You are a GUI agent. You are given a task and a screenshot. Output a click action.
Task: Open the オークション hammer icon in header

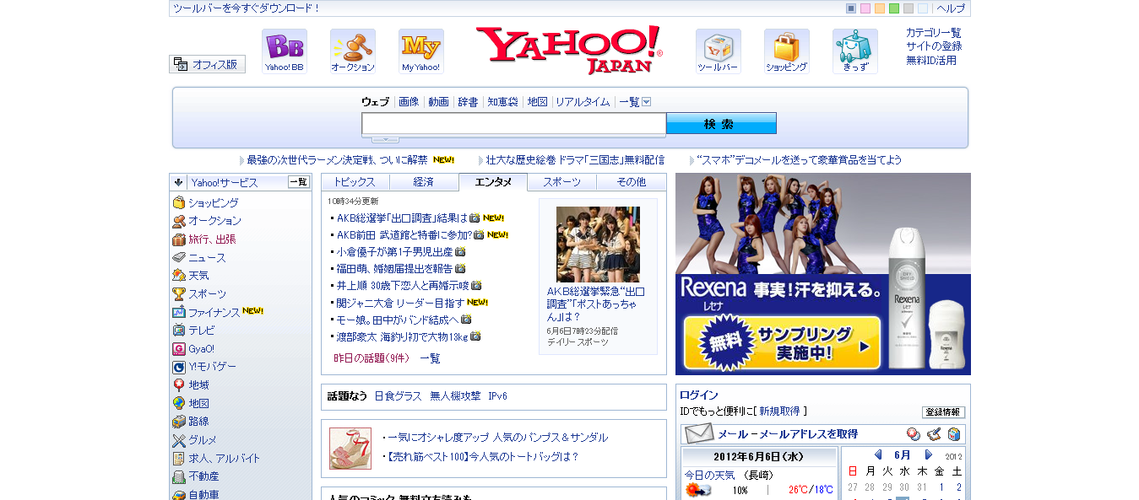click(x=353, y=51)
